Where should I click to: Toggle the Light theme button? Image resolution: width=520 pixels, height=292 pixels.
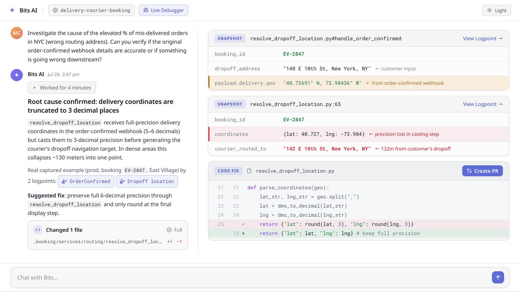coord(497,10)
